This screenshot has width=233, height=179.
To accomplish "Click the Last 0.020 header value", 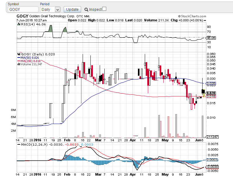I will [134, 20].
